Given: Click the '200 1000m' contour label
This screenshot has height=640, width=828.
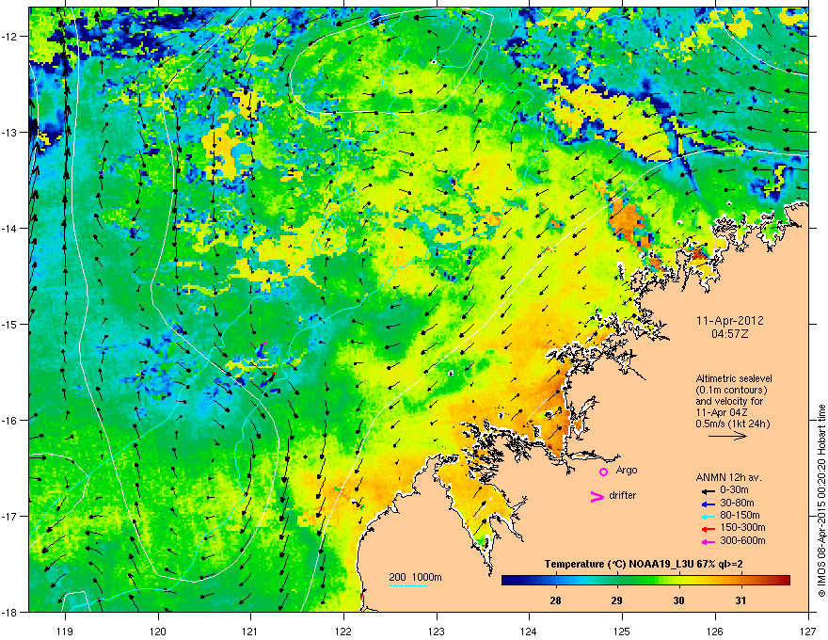Looking at the screenshot, I should click(x=415, y=577).
